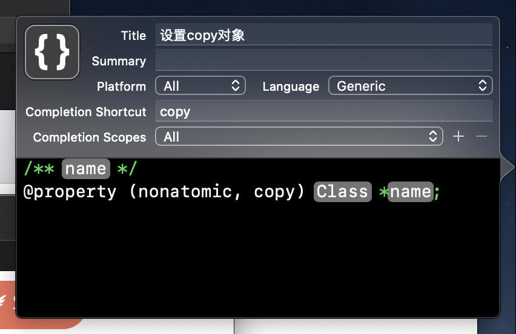Click the '@property' keyword in the snippet
Viewport: 516px width, 334px height.
tap(70, 192)
